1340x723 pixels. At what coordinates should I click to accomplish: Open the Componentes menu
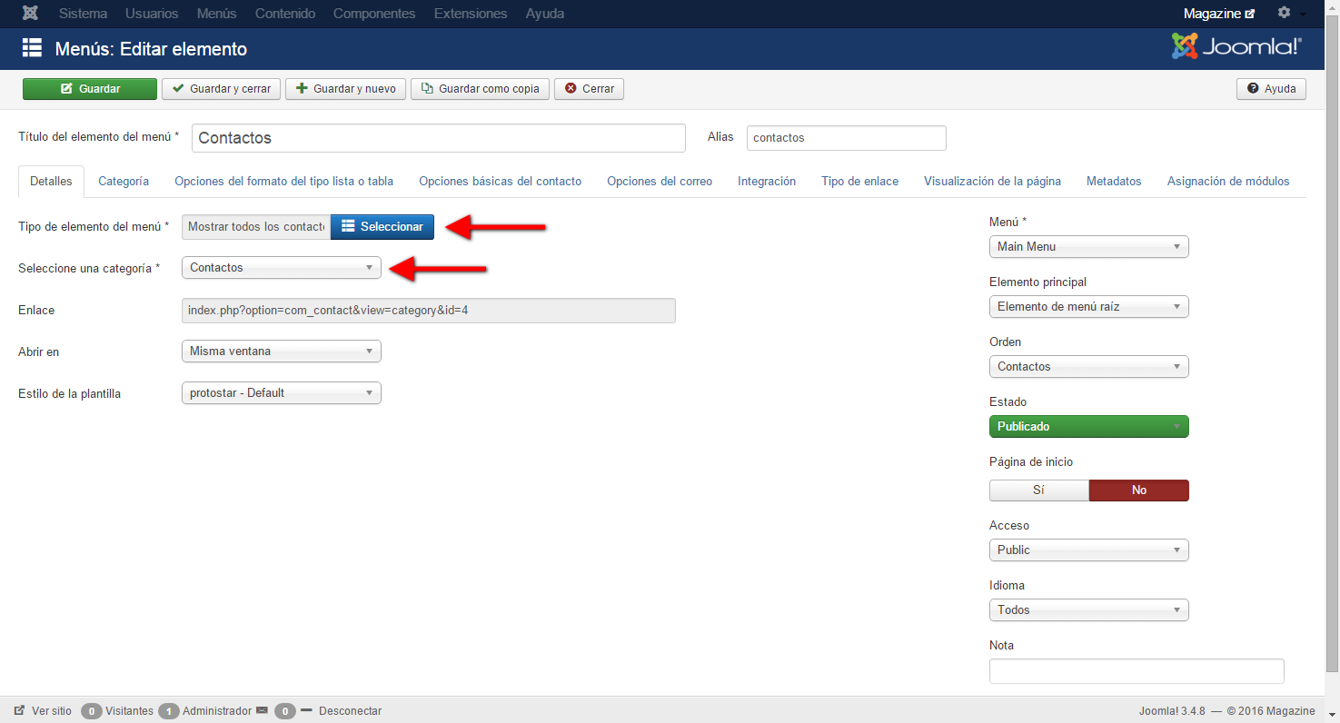[x=374, y=14]
